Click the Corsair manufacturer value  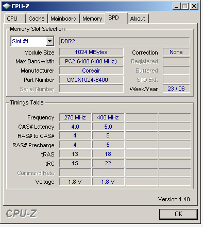click(x=91, y=71)
